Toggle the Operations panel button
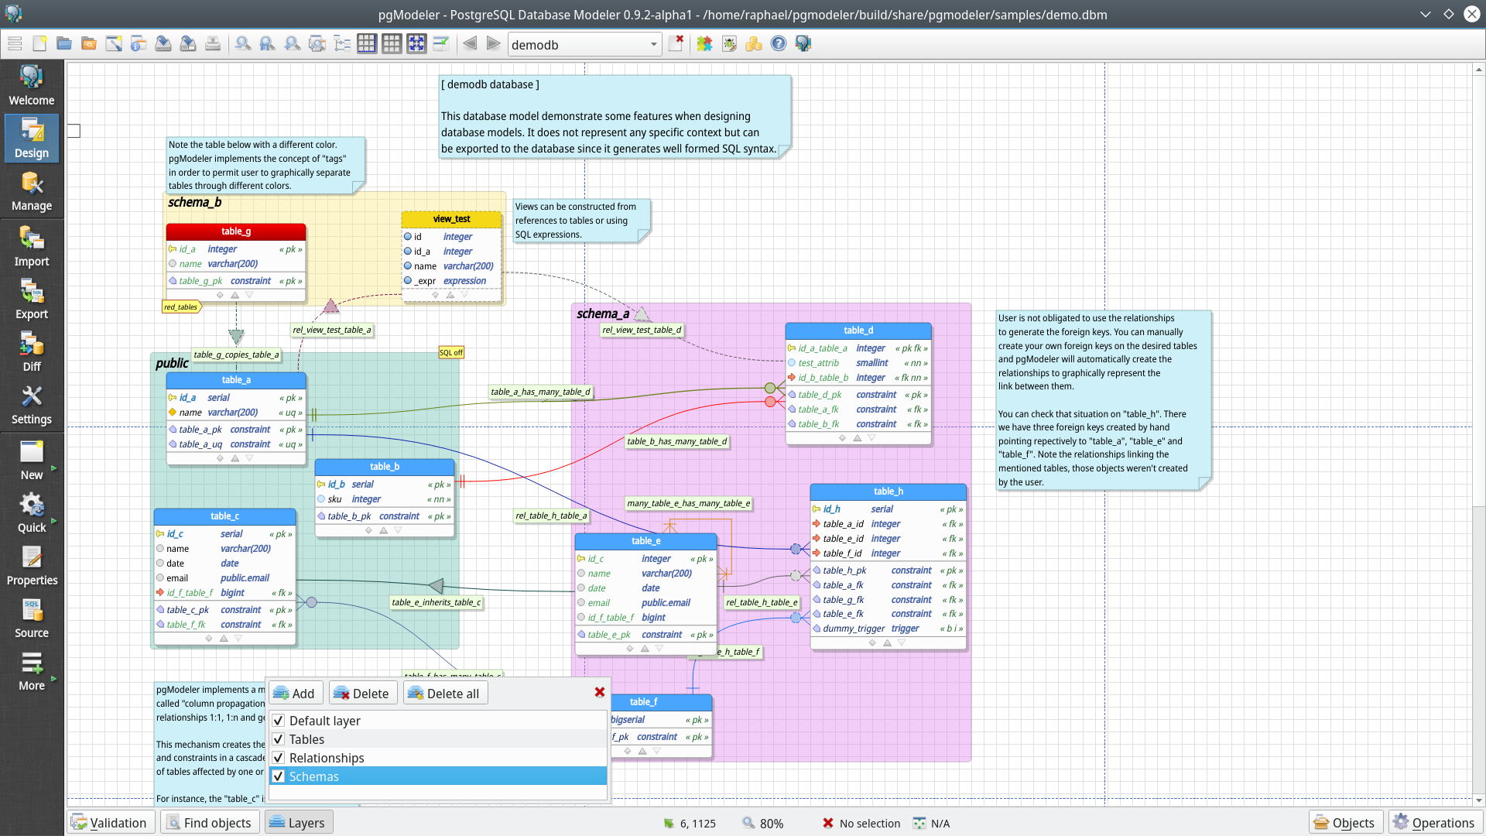Screen dimensions: 1486x836 [x=1435, y=822]
